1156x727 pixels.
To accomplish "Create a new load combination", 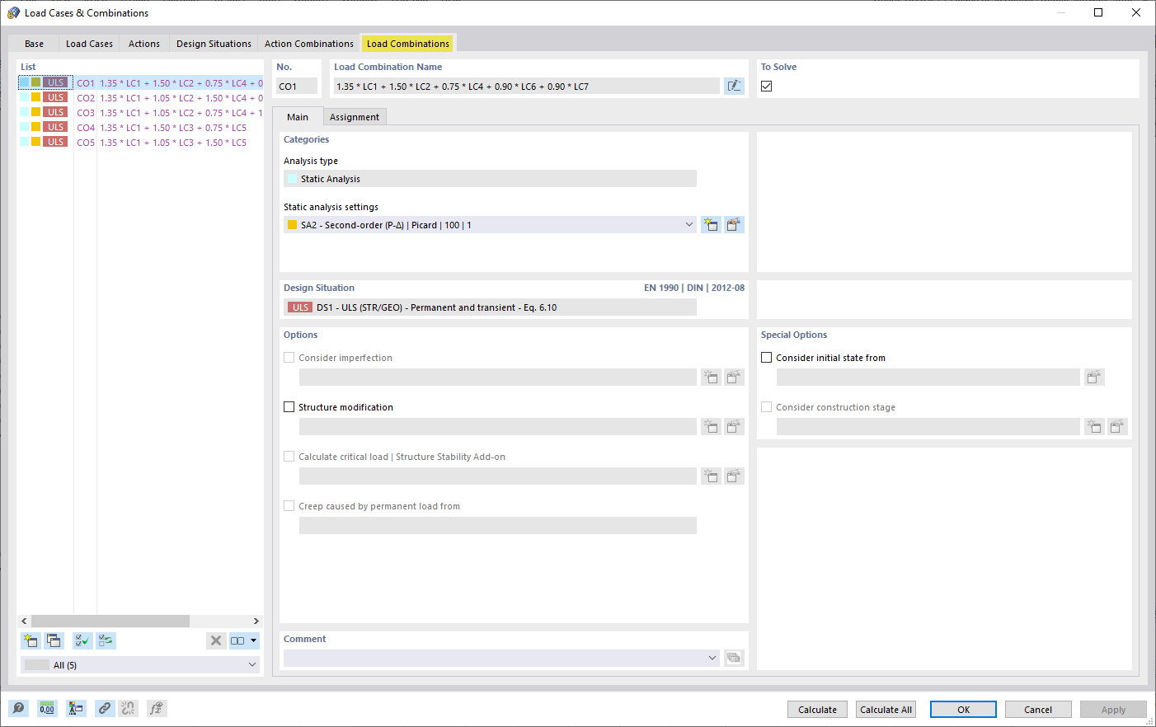I will pyautogui.click(x=31, y=640).
